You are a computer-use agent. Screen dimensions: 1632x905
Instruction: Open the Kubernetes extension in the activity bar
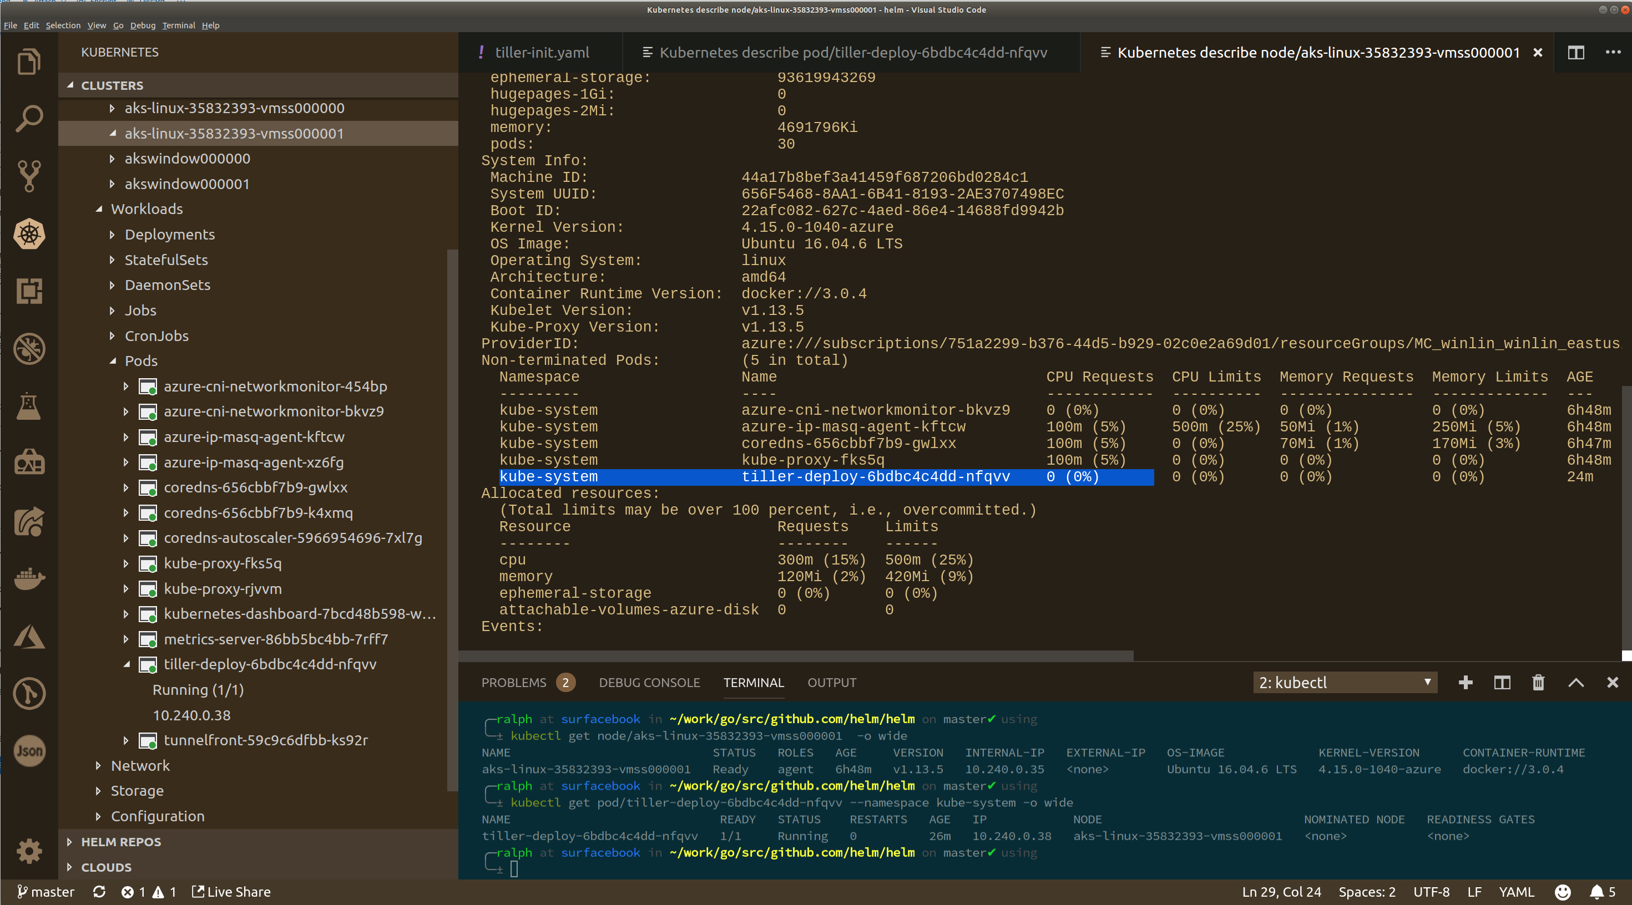click(x=29, y=233)
